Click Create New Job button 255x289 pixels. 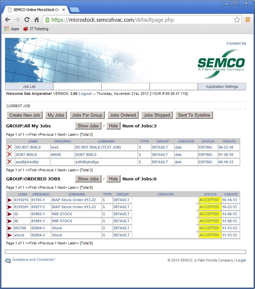[x=24, y=115]
